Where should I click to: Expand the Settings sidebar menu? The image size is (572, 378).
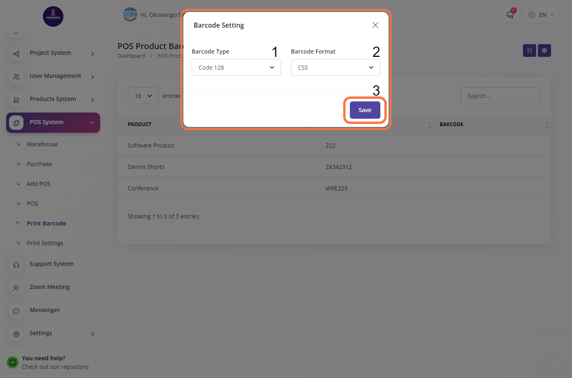92,334
